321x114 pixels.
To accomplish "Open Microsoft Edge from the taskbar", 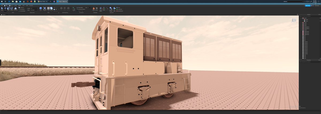I will (9, 1).
